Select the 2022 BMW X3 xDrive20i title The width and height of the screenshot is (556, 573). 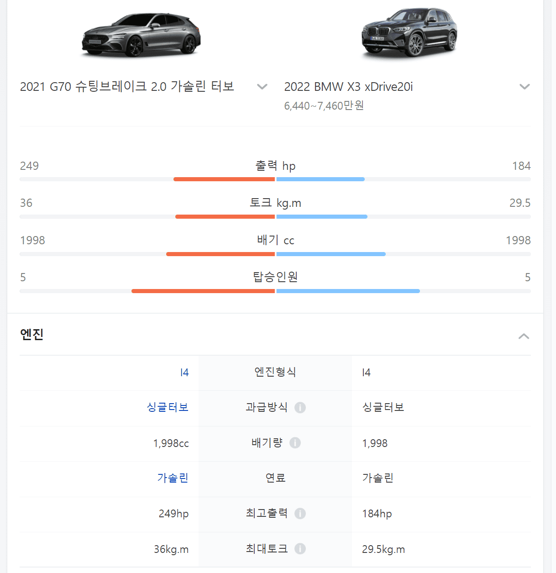348,87
